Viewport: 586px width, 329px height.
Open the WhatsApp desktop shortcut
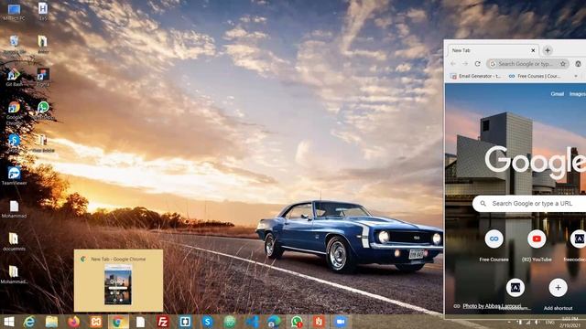[43, 111]
